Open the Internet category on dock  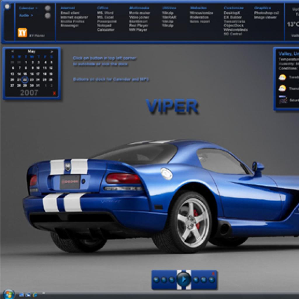[x=67, y=8]
